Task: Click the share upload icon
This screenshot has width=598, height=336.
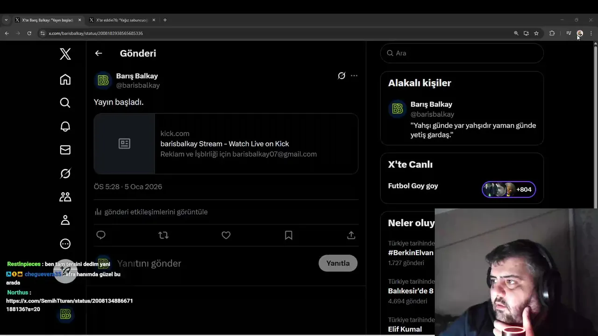Action: pyautogui.click(x=351, y=235)
